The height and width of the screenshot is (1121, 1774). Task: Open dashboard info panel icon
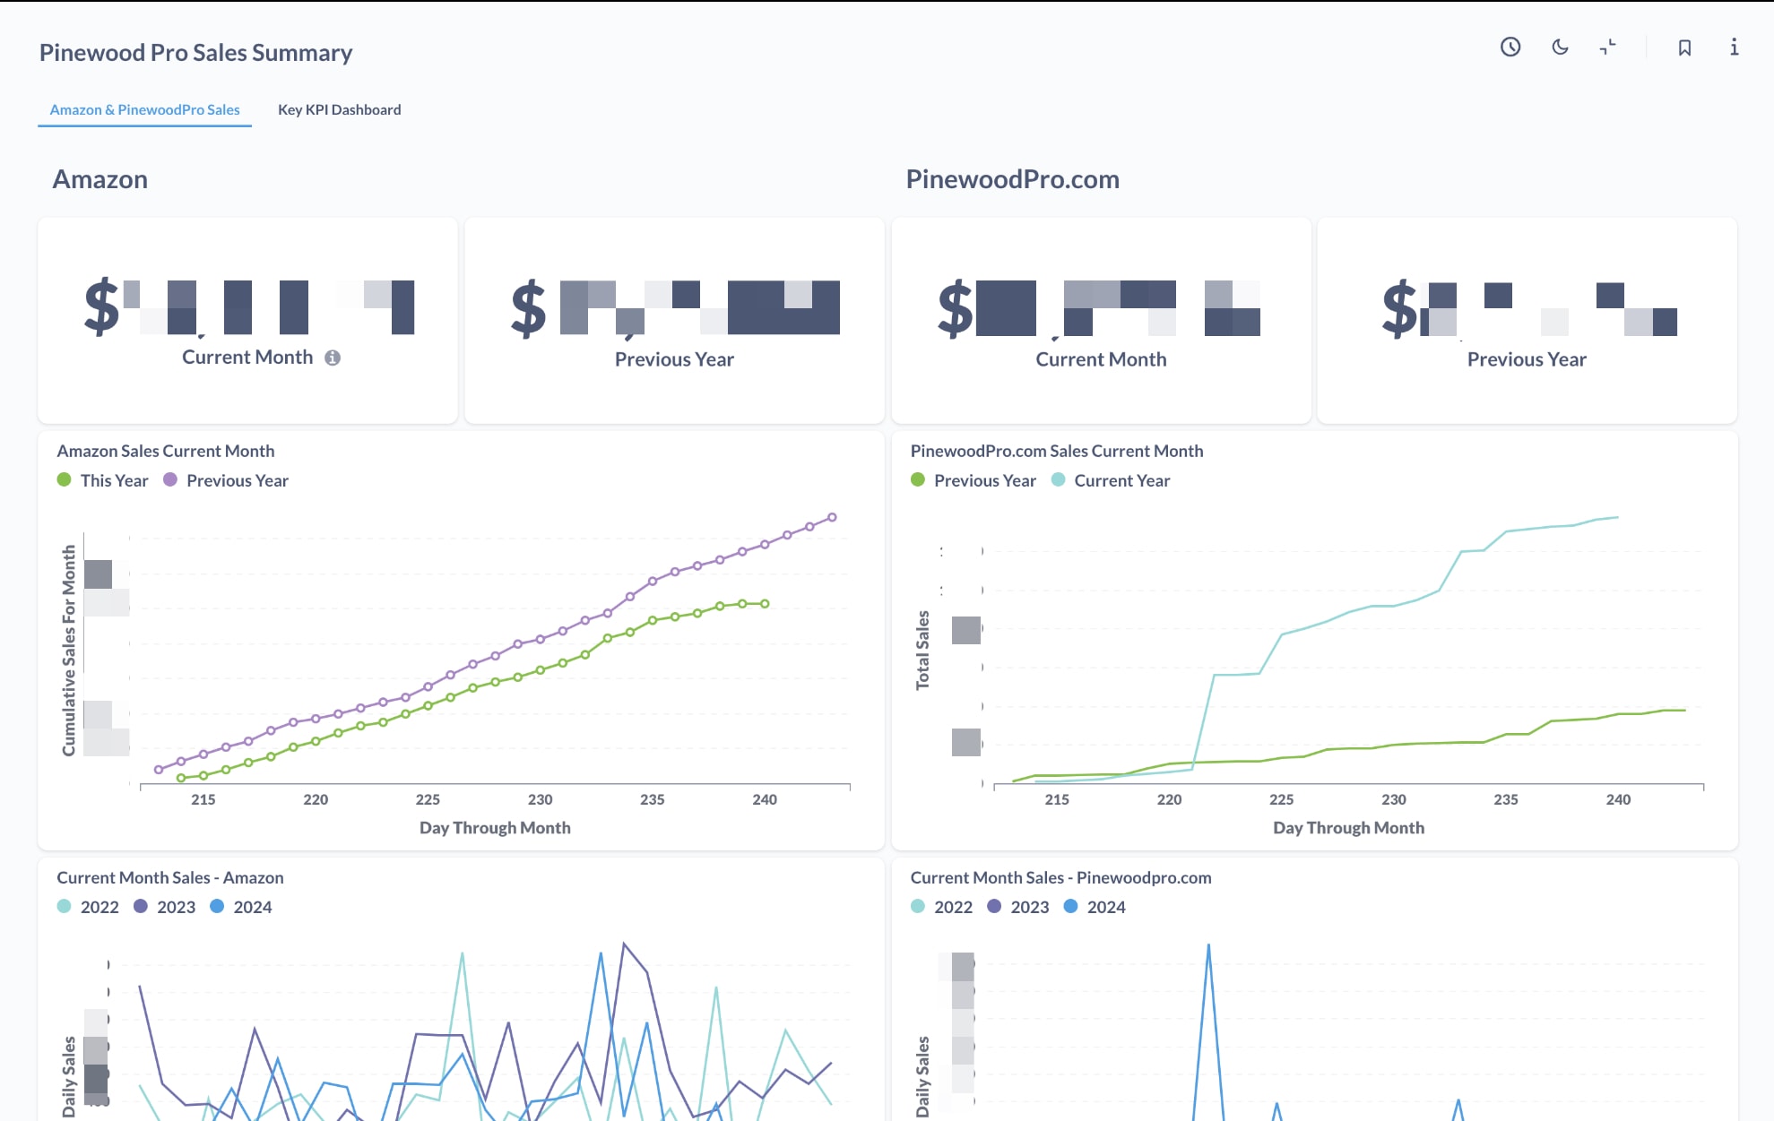point(1734,47)
